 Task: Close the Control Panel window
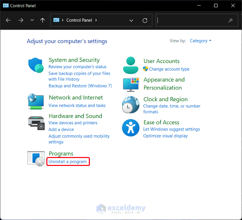pyautogui.click(x=233, y=6)
